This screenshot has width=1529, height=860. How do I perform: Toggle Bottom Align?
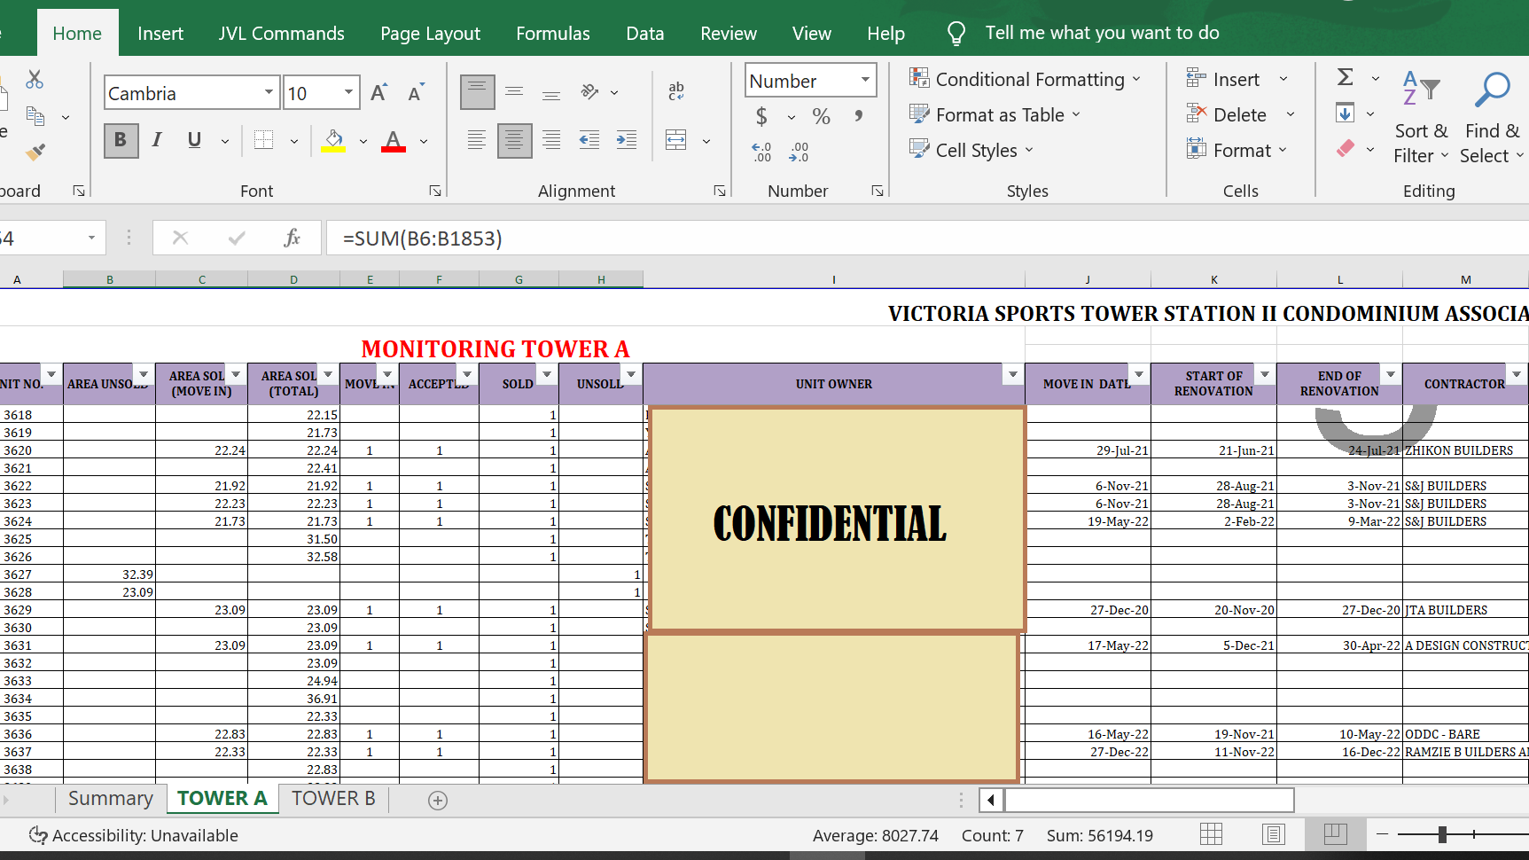551,92
